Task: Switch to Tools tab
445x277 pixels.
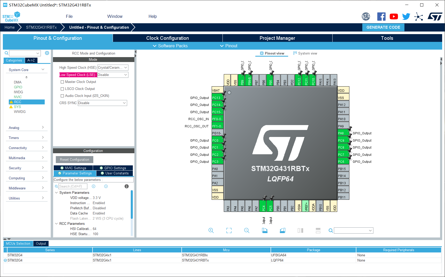Action: tap(387, 38)
